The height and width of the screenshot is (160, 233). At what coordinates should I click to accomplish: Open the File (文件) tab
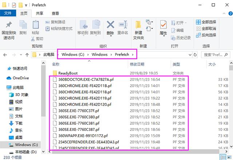[8, 13]
